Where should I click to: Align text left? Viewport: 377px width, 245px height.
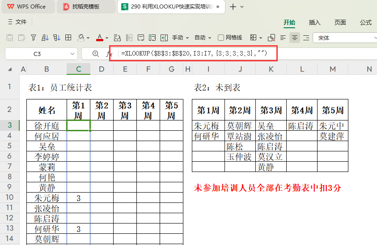point(283,38)
